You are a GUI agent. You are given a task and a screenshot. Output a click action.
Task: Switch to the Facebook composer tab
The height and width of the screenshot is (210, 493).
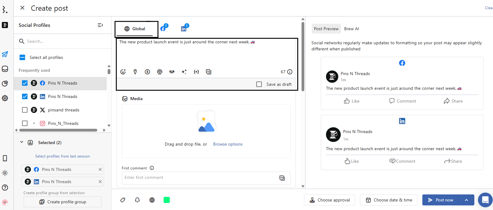pos(164,28)
